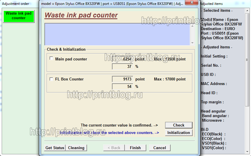The height and width of the screenshot is (156, 251).
Task: Click the 'Max : 13500 point' text
Action: 170,59
